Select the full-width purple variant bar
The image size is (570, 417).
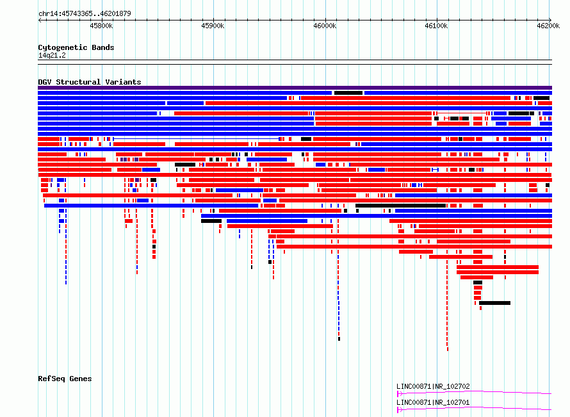[295, 88]
